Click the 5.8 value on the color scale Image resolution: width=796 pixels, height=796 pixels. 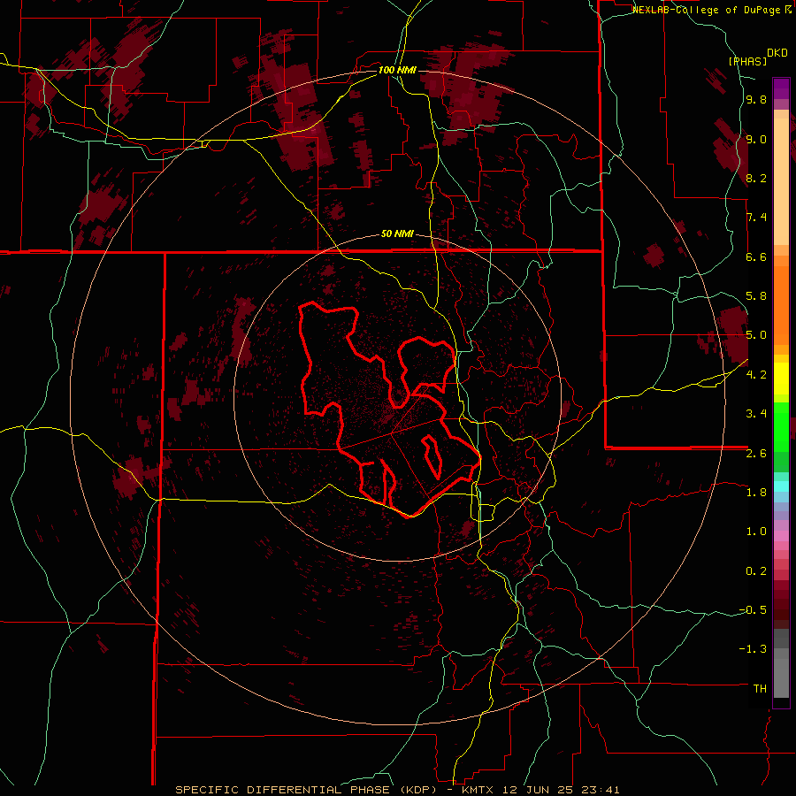(756, 296)
